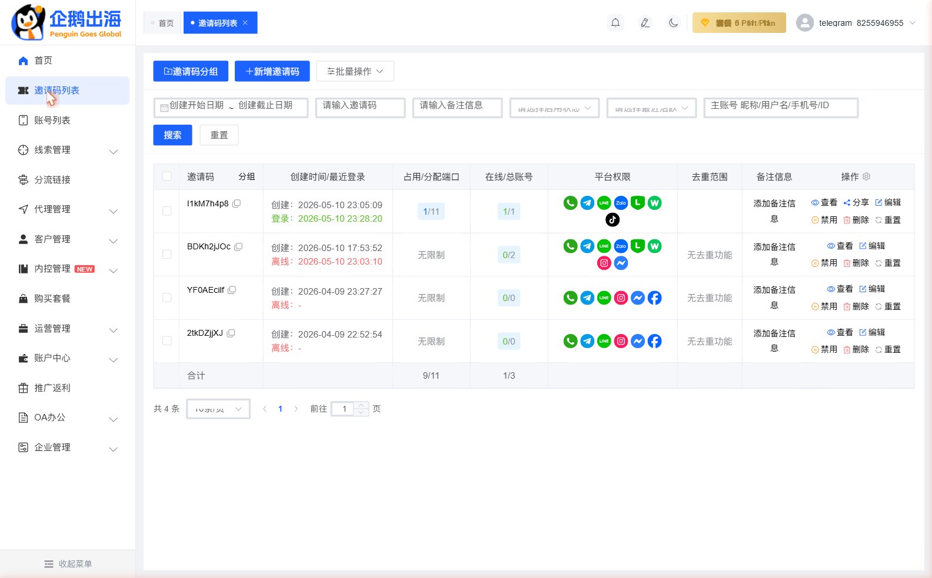Click Zalo icon in I1kM7h4p8 row
The image size is (932, 578).
(621, 203)
